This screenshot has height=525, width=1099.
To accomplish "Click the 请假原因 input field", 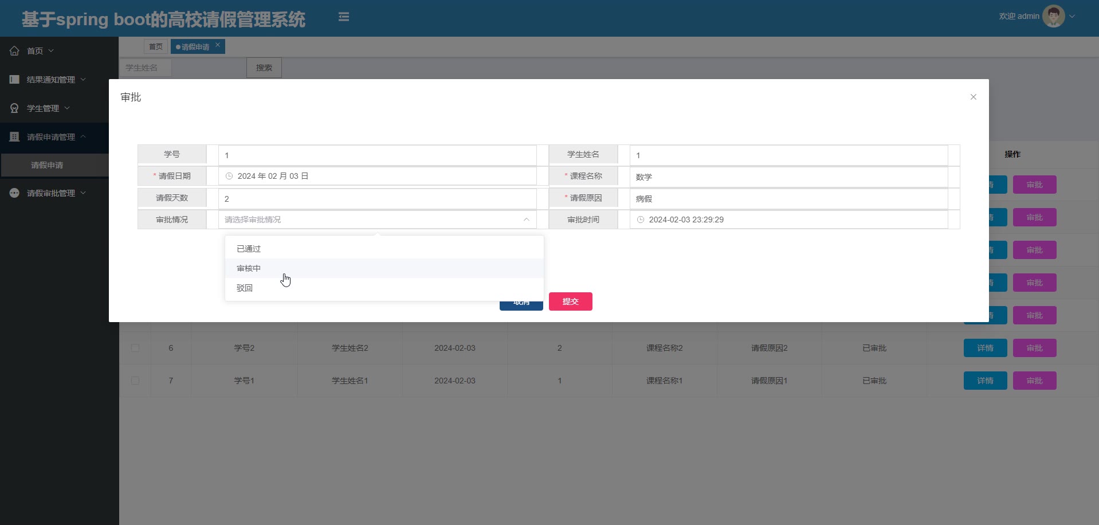I will 788,199.
